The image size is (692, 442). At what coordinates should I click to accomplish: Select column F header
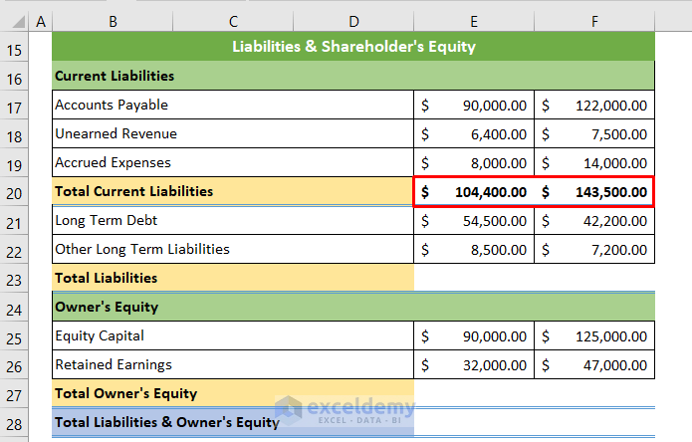pyautogui.click(x=595, y=20)
